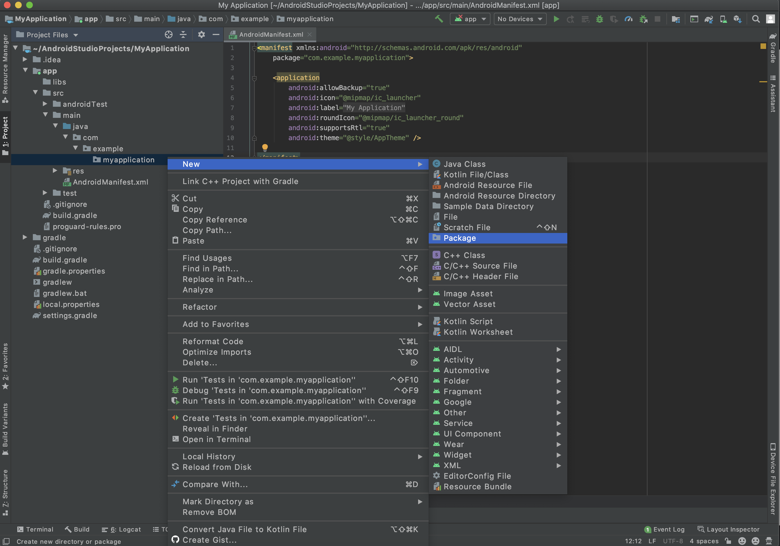Toggle the Resource Manager tool window

[5, 68]
